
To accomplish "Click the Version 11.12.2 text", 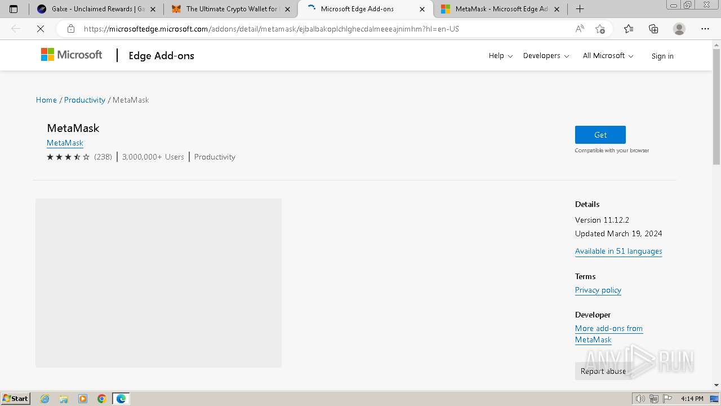I will tap(602, 220).
